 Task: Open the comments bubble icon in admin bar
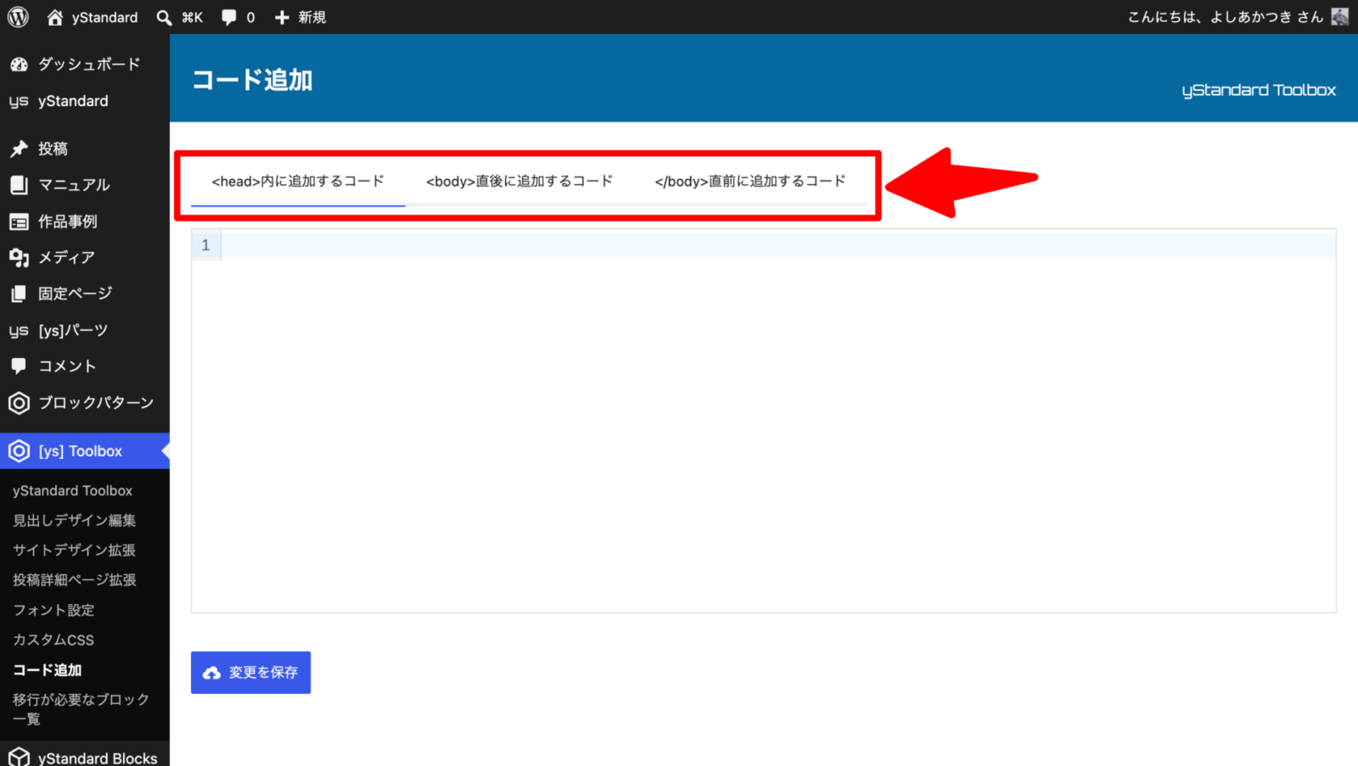pyautogui.click(x=229, y=17)
